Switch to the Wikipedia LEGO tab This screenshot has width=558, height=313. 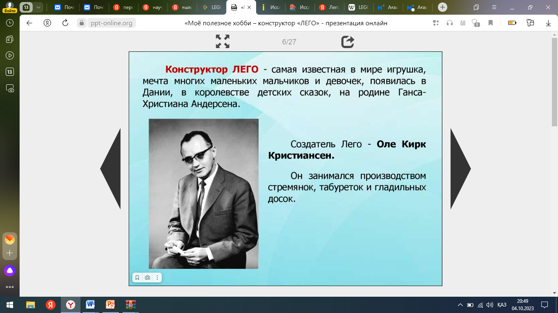(358, 7)
